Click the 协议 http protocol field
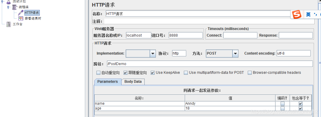This screenshot has width=321, height=117. (179, 53)
